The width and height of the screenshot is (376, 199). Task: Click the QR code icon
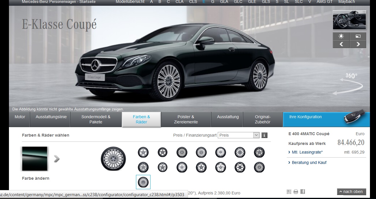[289, 192]
